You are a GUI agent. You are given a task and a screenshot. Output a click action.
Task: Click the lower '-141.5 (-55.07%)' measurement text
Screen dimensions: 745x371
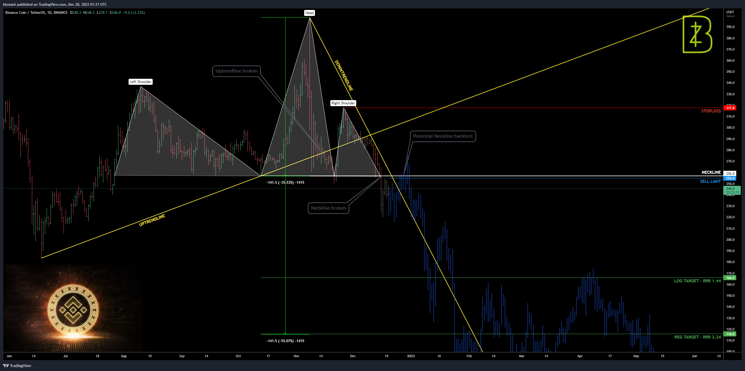point(285,341)
